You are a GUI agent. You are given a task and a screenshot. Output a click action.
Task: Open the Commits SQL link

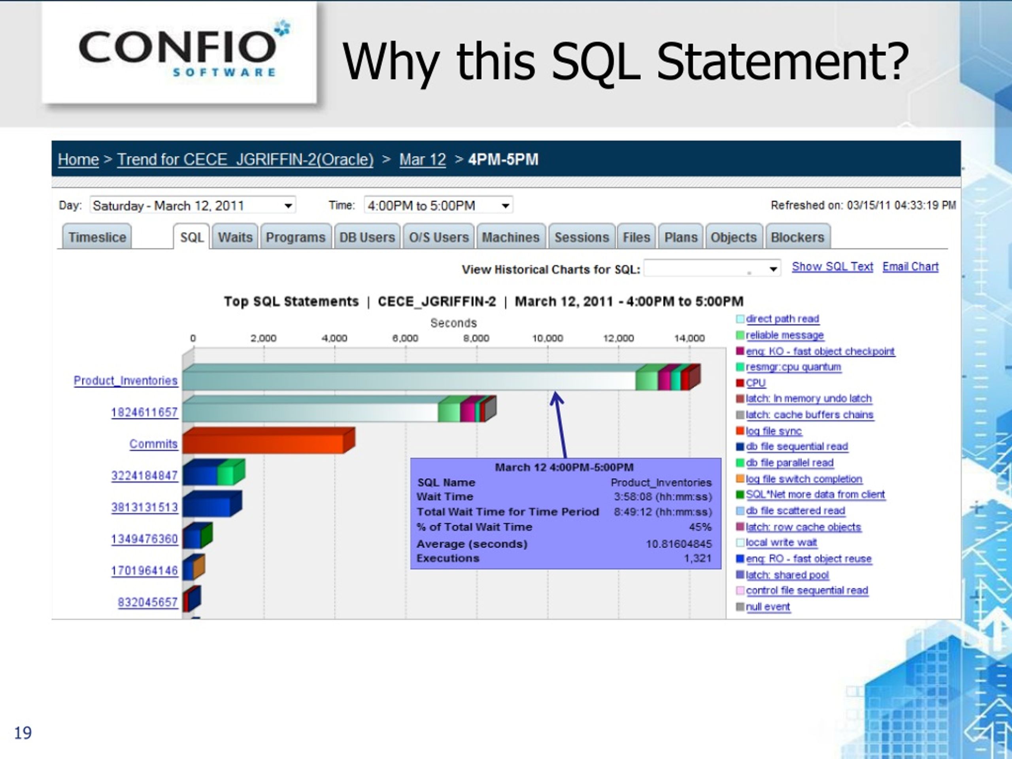(x=153, y=444)
